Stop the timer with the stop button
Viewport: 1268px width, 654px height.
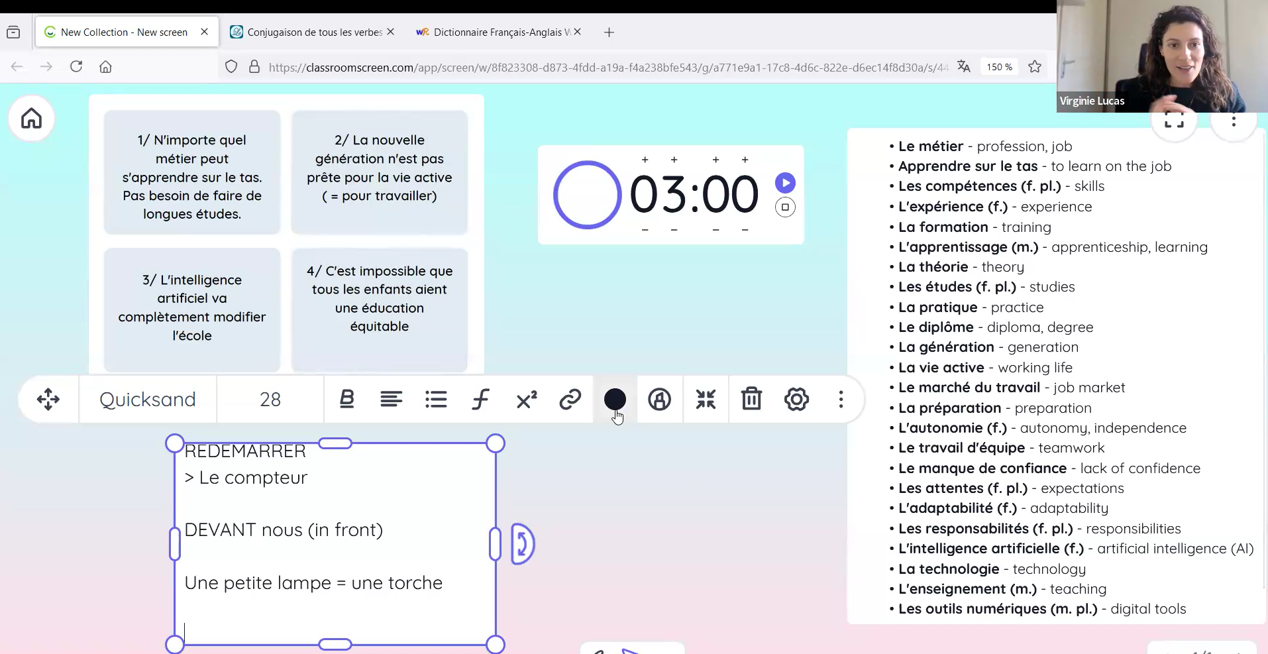pyautogui.click(x=785, y=207)
